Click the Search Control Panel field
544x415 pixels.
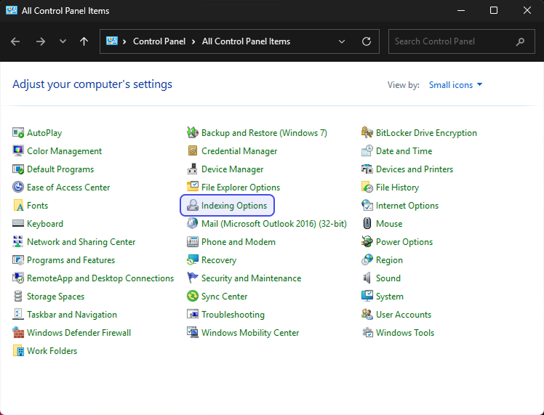pyautogui.click(x=461, y=41)
